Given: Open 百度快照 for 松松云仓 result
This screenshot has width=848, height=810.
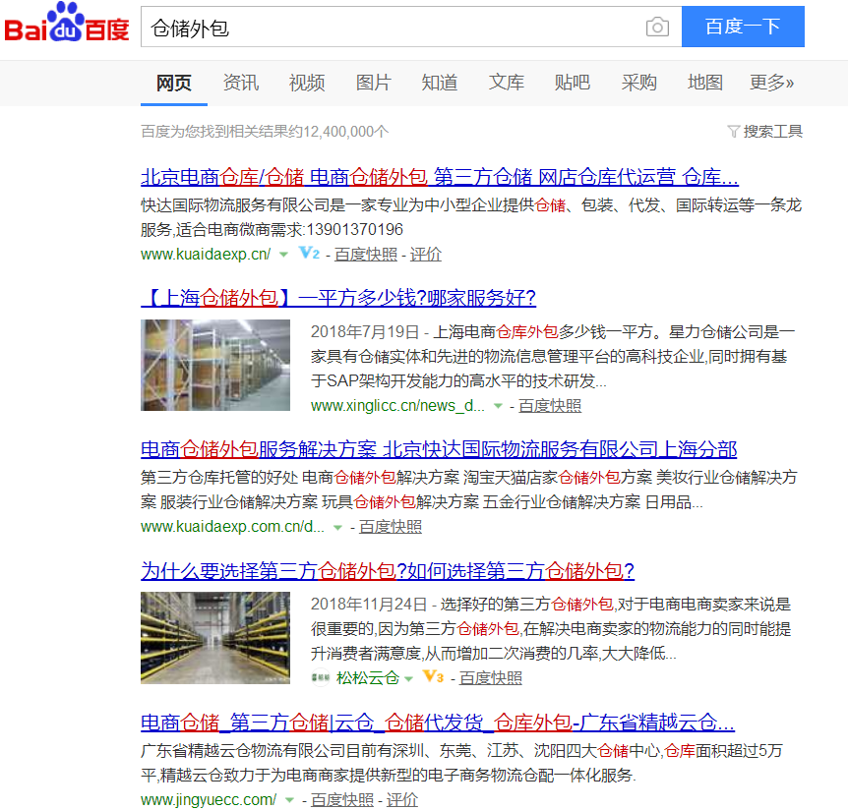Looking at the screenshot, I should click(491, 677).
